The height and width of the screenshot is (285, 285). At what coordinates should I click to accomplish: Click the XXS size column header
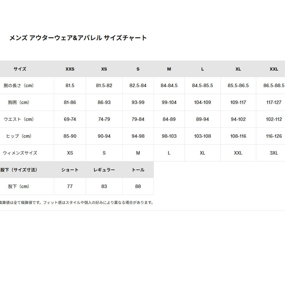[70, 69]
